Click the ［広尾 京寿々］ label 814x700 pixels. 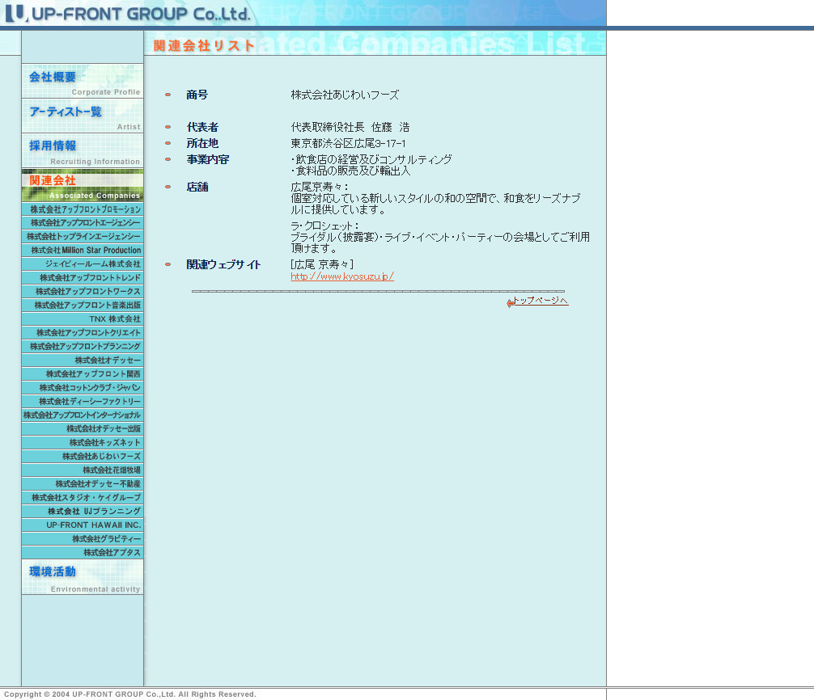click(x=322, y=264)
